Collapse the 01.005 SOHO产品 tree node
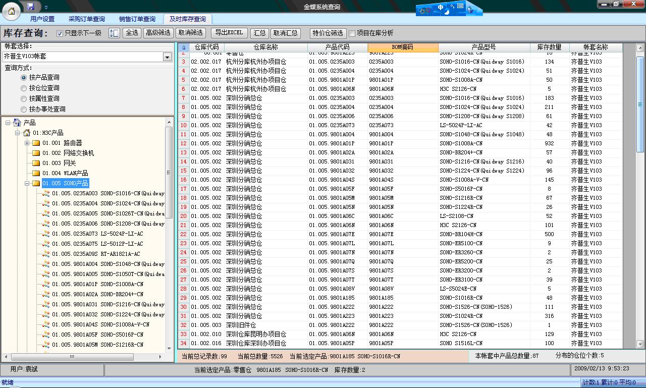This screenshot has width=646, height=388. (27, 183)
